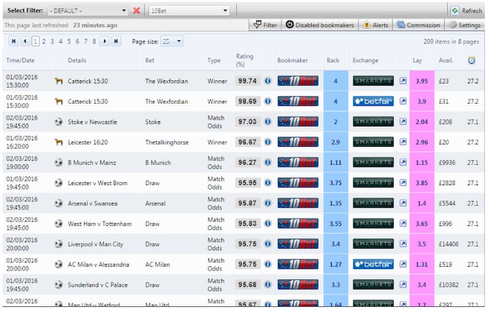Open info icon for Leicester v West Brom

[268, 183]
